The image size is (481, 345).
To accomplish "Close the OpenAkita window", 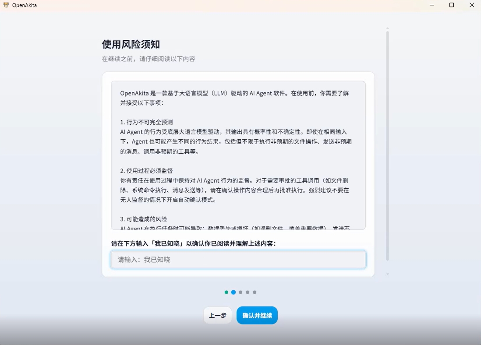I will (472, 5).
